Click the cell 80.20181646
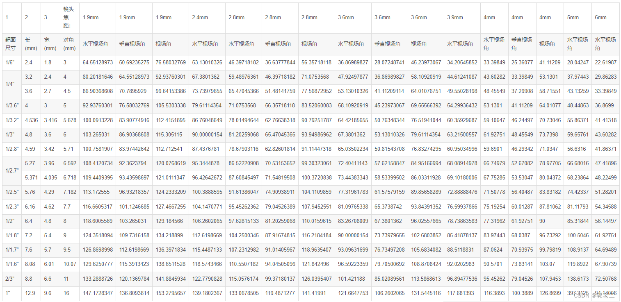The width and height of the screenshot is (621, 302). click(98, 77)
